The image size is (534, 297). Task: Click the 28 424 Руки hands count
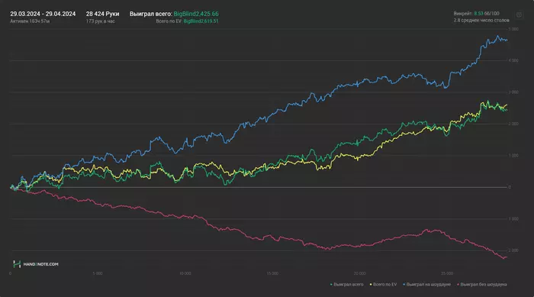[x=102, y=14]
